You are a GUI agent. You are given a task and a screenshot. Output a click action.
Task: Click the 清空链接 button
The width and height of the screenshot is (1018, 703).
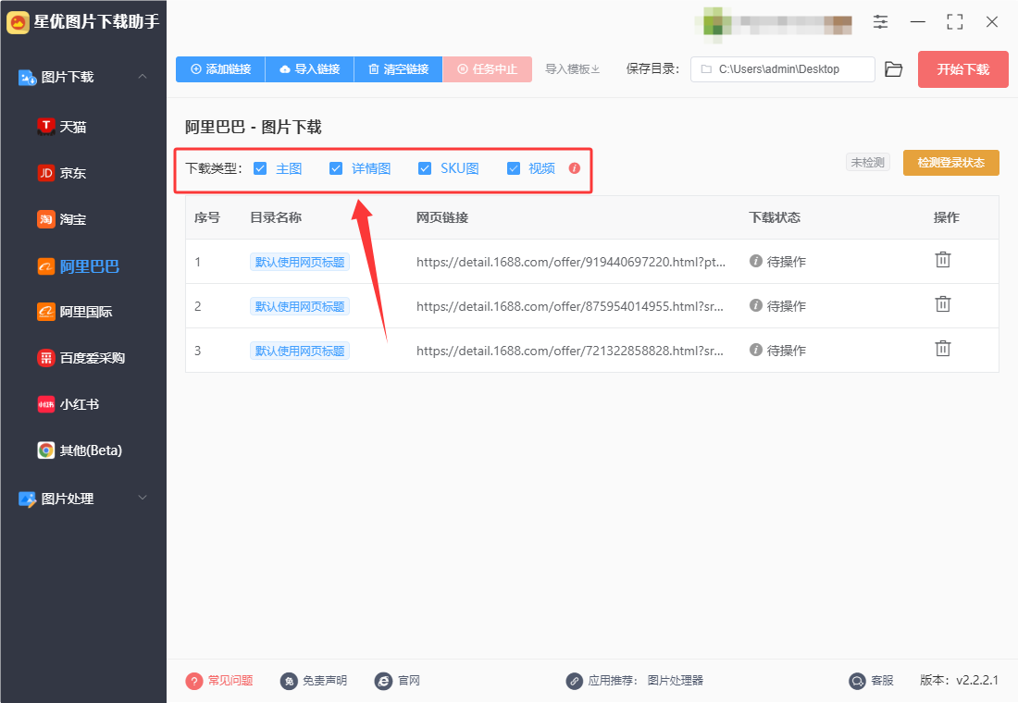pos(398,69)
